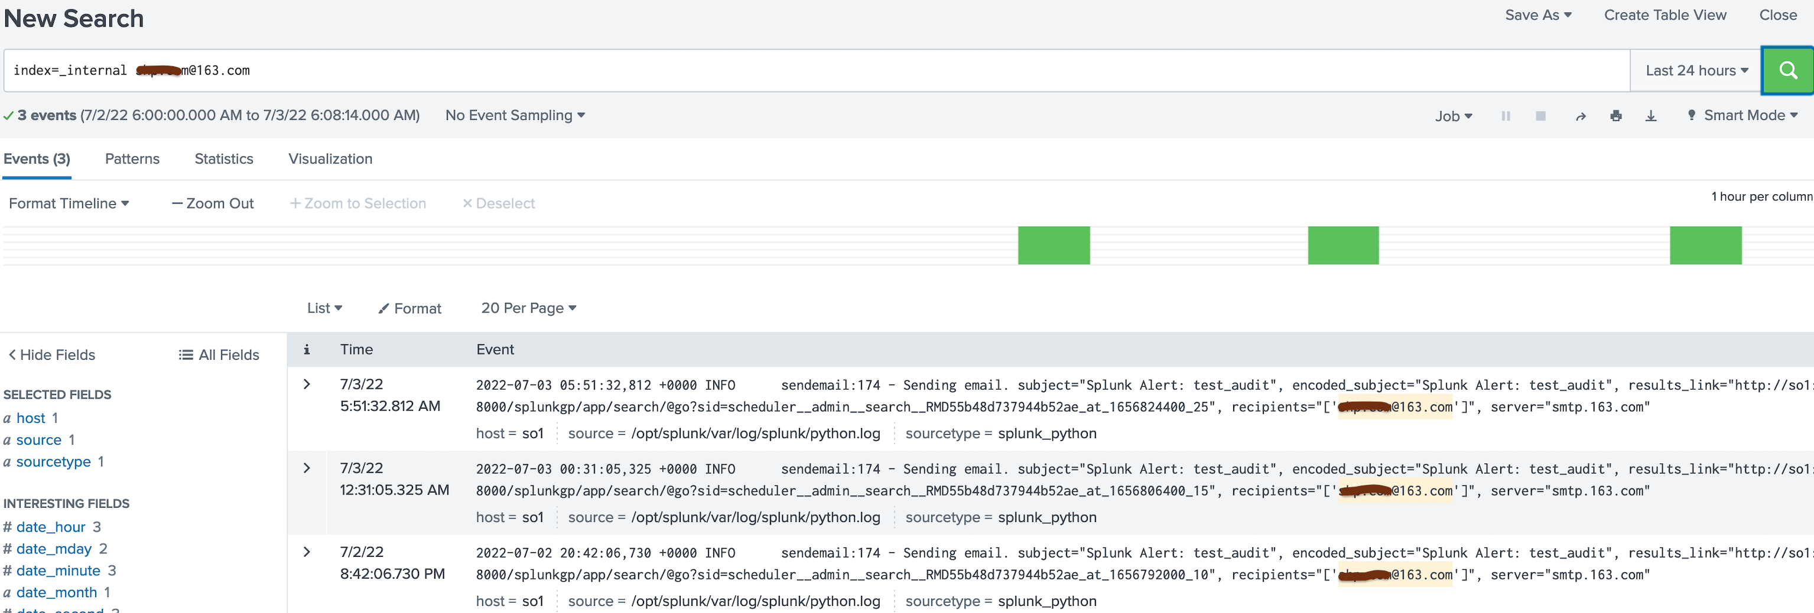Screen dimensions: 1814x613
Task: Switch to the Visualization tab
Action: point(330,159)
